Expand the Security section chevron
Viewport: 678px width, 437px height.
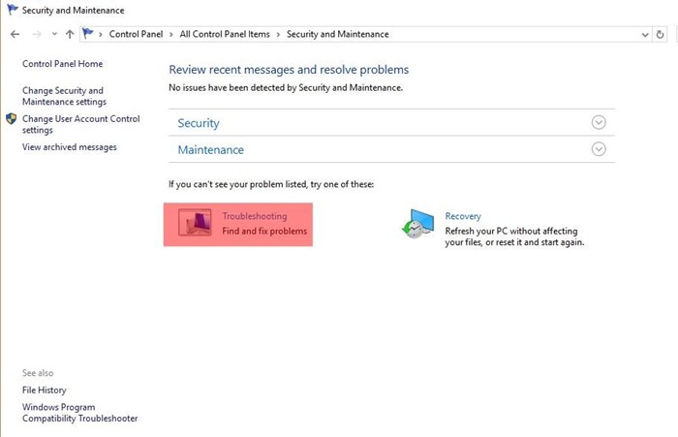pyautogui.click(x=599, y=122)
